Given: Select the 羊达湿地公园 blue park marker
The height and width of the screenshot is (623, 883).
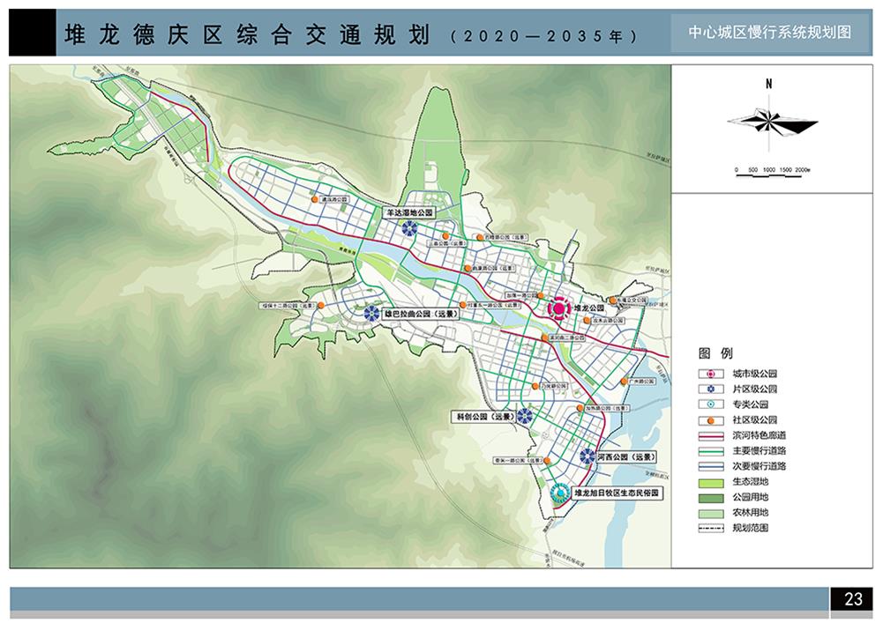Looking at the screenshot, I should click(x=408, y=227).
